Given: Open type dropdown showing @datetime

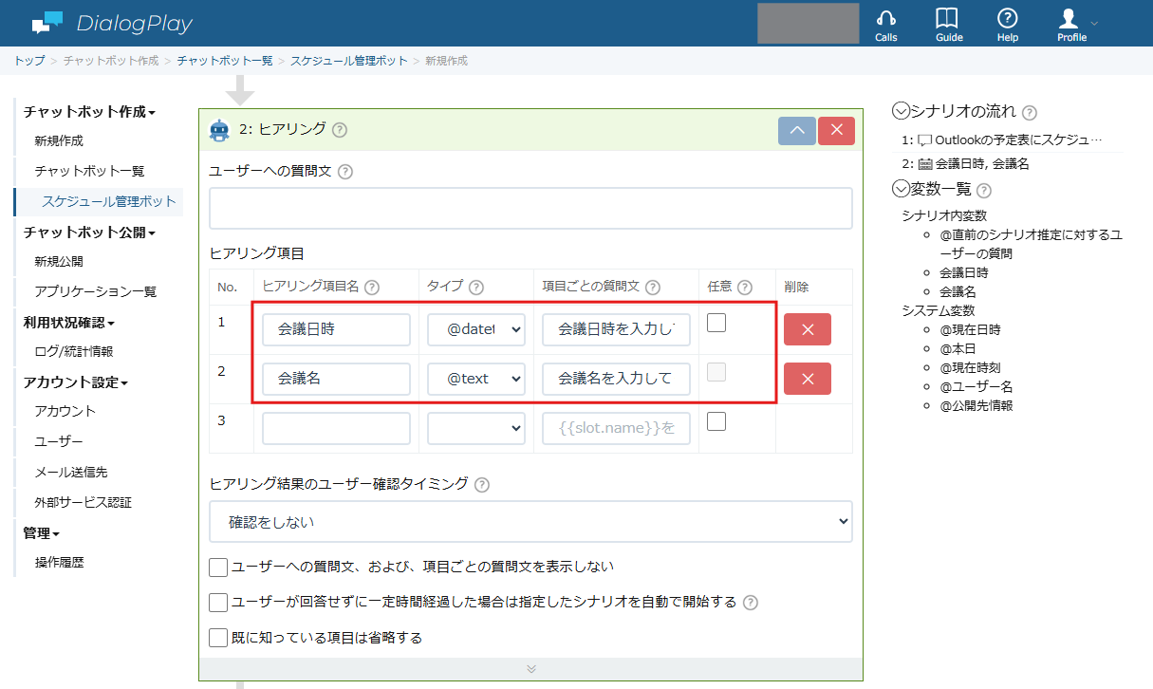Looking at the screenshot, I should pos(476,329).
